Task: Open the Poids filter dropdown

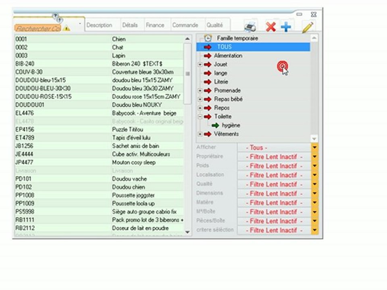Action: point(314,166)
